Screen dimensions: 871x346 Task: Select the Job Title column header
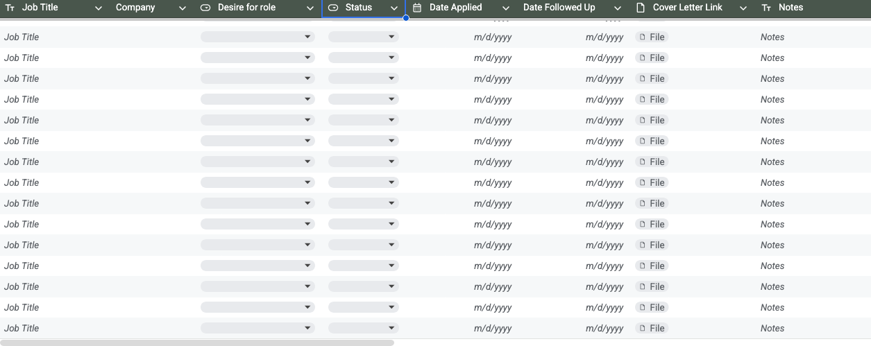(x=40, y=8)
